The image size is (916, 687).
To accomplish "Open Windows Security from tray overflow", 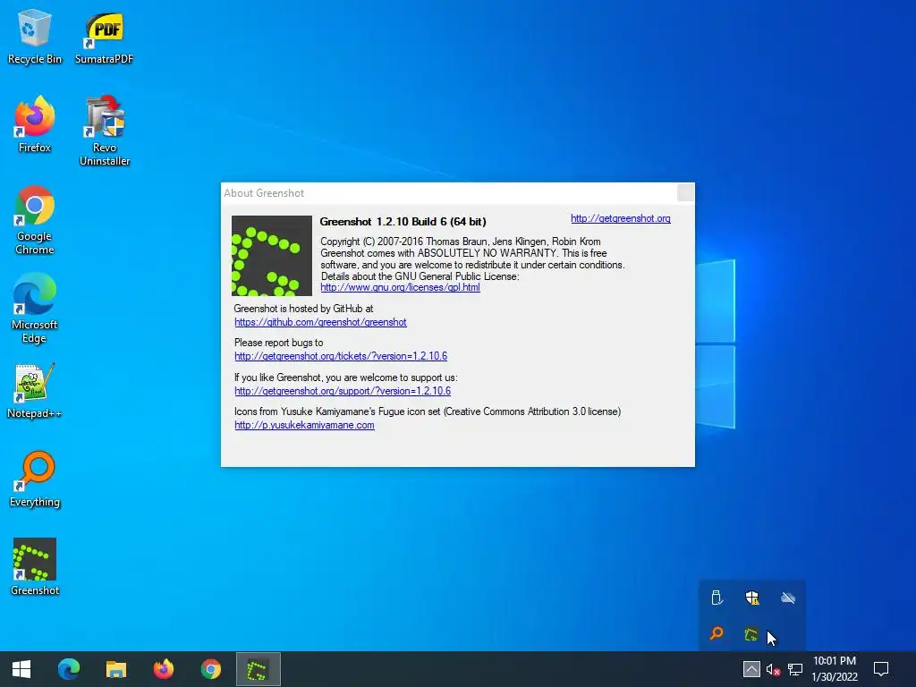I will tap(752, 598).
